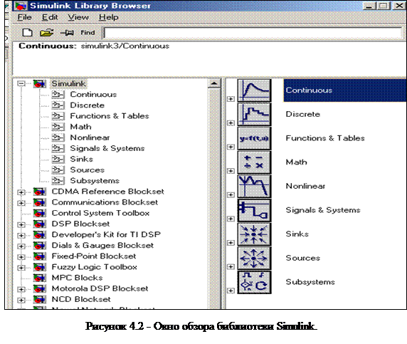407x344 pixels.
Task: Click the Nonlinear block icon
Action: pyautogui.click(x=255, y=187)
